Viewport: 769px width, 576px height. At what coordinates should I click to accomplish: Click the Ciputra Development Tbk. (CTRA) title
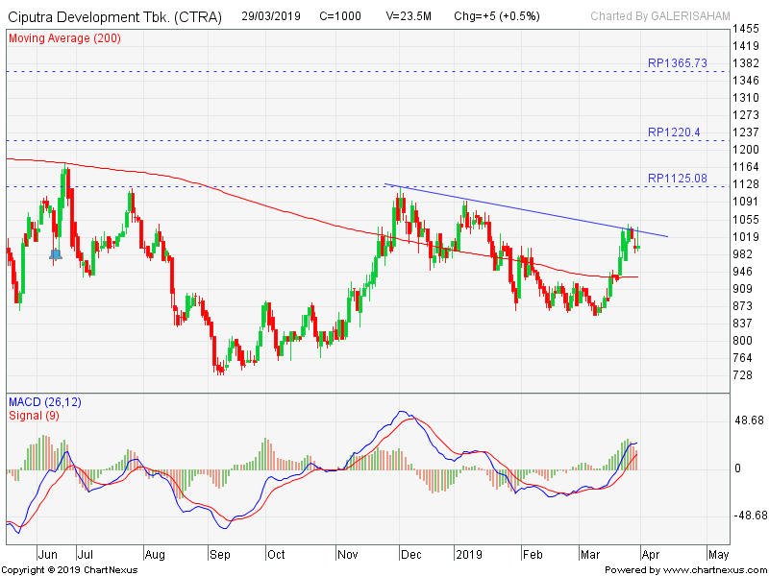[x=114, y=17]
